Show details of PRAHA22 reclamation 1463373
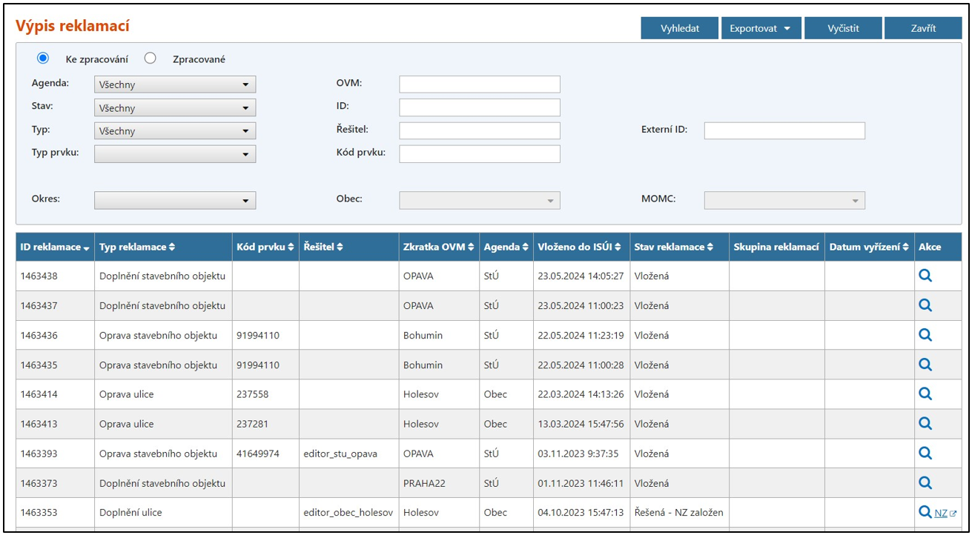The width and height of the screenshot is (972, 535). [x=925, y=482]
